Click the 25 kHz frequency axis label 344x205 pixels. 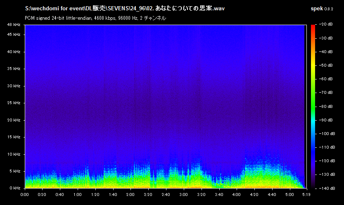tap(14, 103)
